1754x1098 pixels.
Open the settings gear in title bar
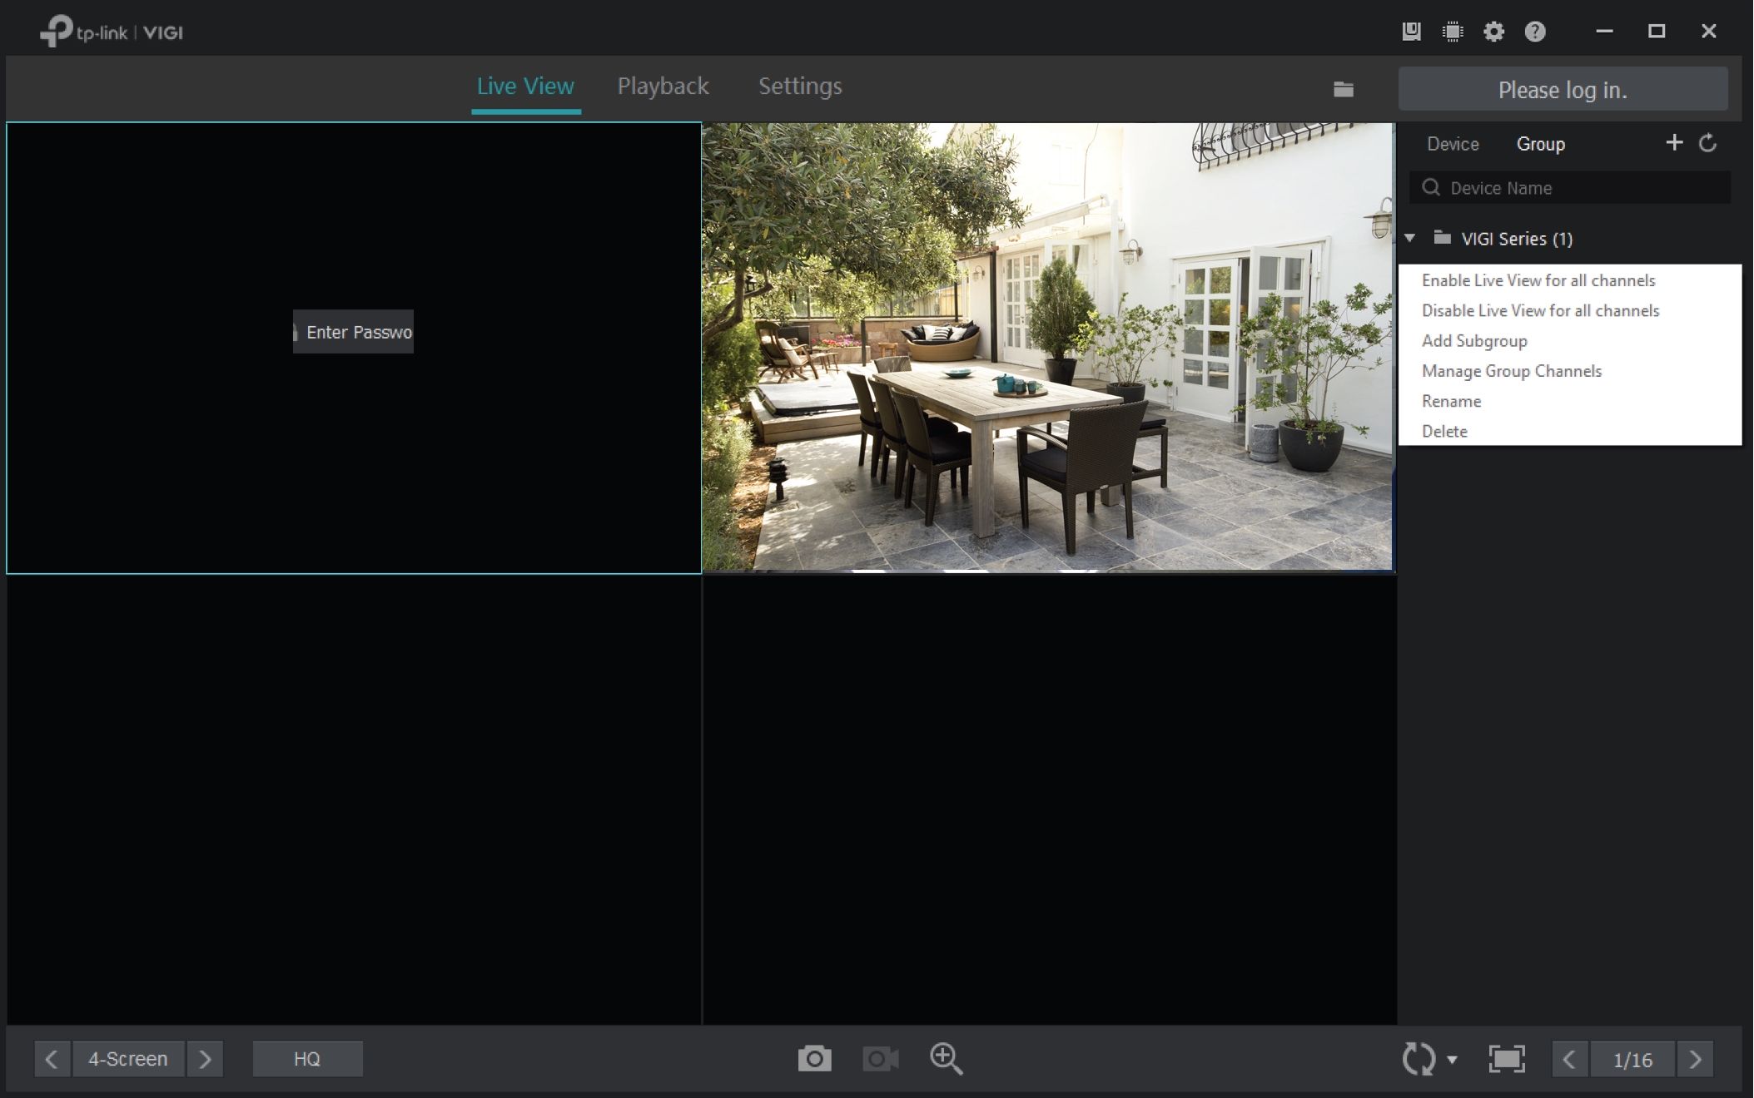coord(1493,32)
